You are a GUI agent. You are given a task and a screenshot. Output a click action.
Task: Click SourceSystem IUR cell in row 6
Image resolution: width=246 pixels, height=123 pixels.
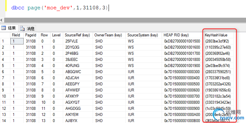pos(144,72)
